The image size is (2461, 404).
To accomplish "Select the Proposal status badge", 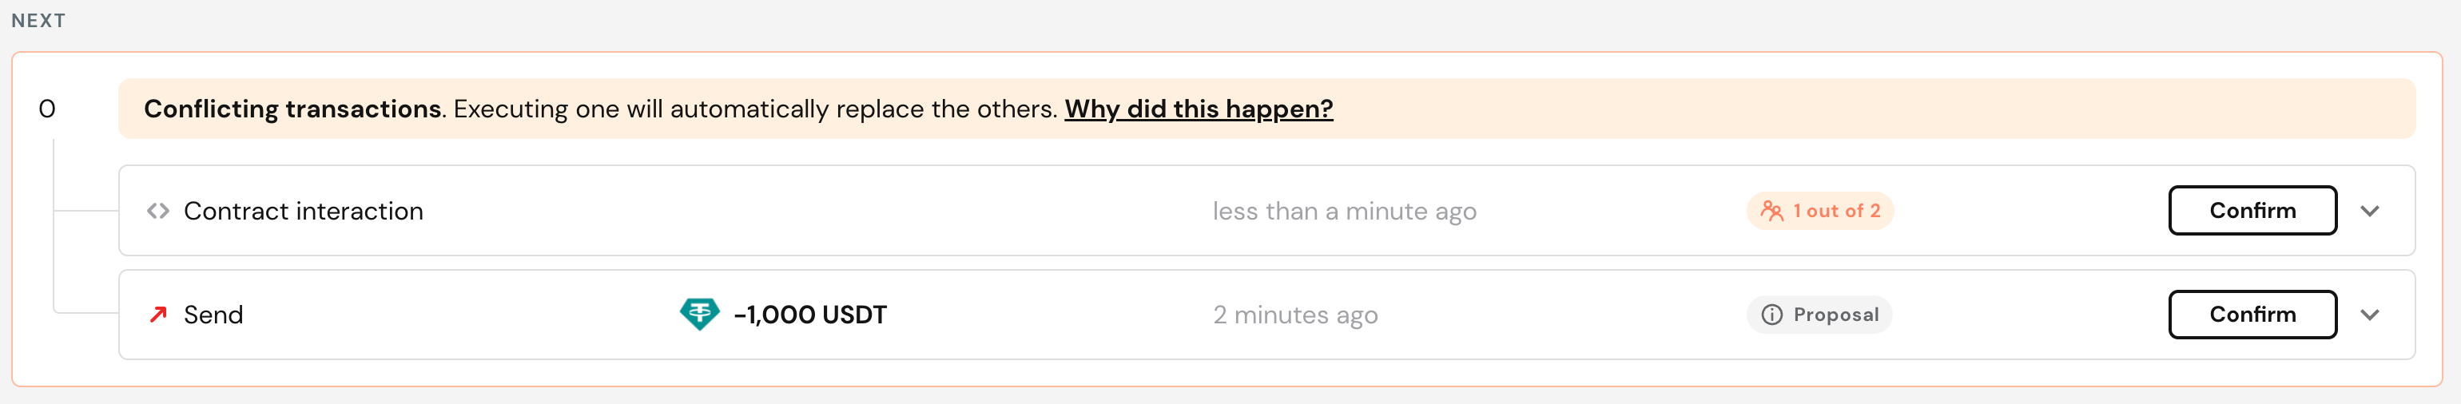I will pyautogui.click(x=1819, y=315).
